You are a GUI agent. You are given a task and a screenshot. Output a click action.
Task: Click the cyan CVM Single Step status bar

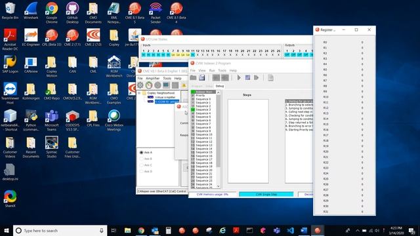coord(266,194)
